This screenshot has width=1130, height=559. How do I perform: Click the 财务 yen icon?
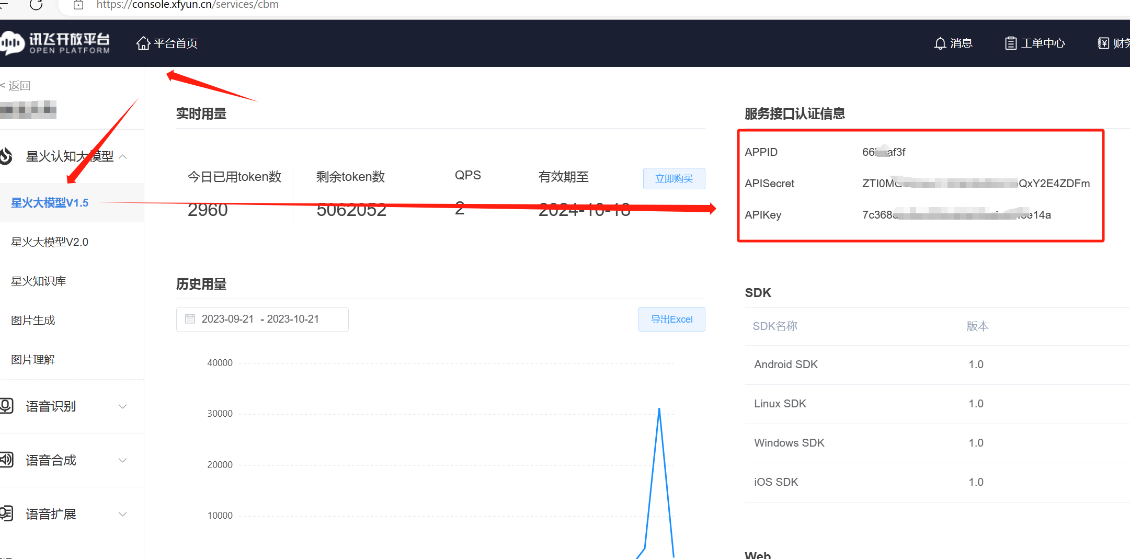[1103, 43]
